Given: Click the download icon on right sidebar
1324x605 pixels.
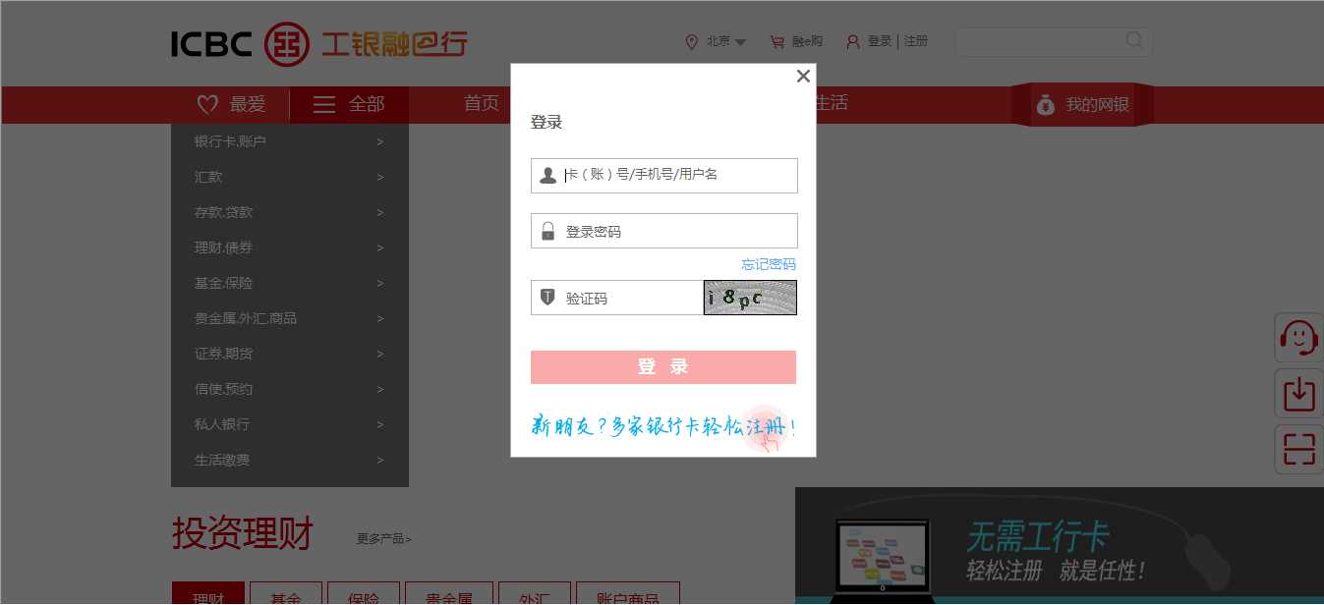Looking at the screenshot, I should pos(1298,394).
